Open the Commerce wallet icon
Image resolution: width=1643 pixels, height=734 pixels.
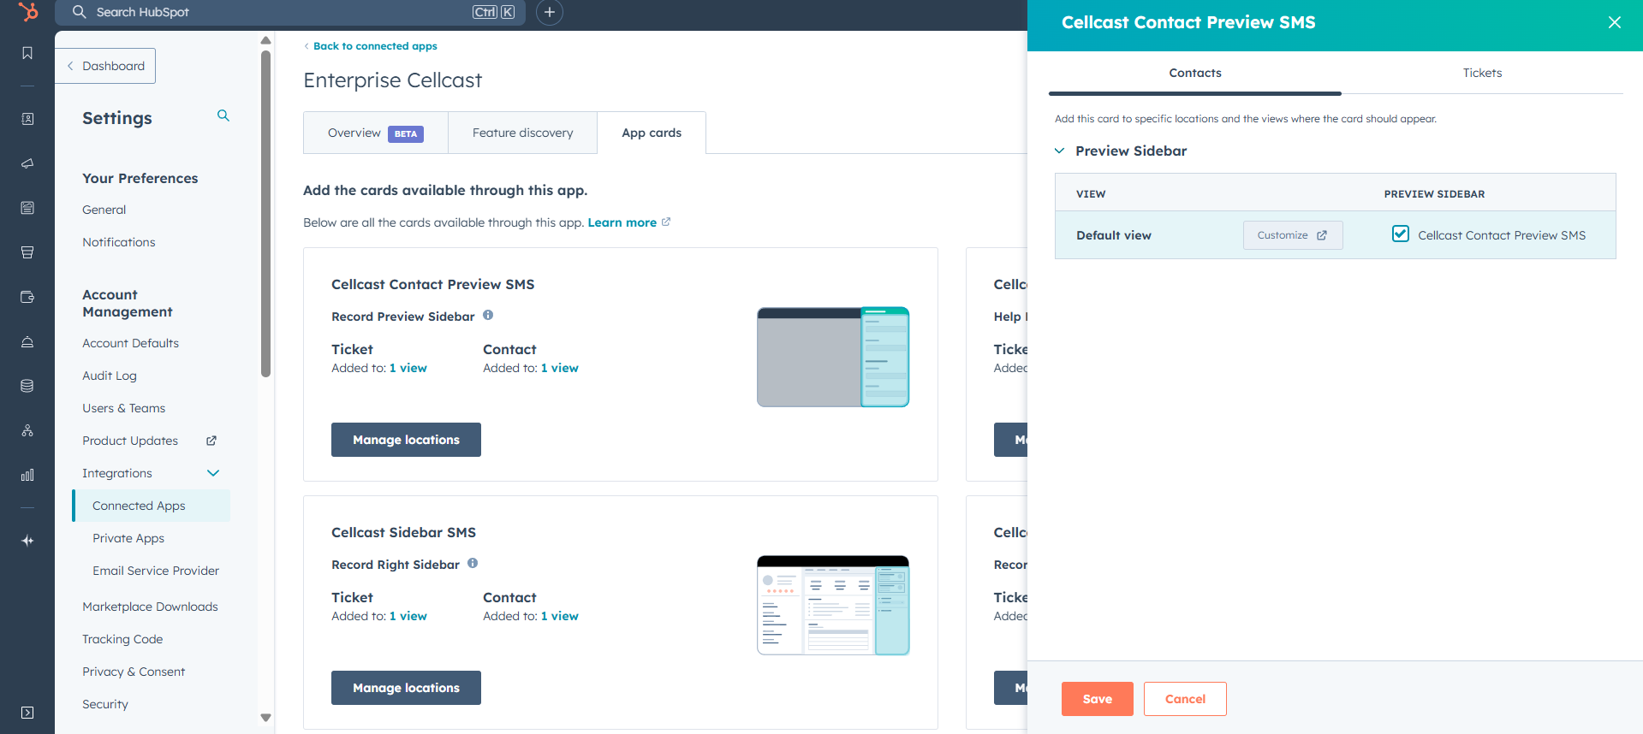coord(27,297)
